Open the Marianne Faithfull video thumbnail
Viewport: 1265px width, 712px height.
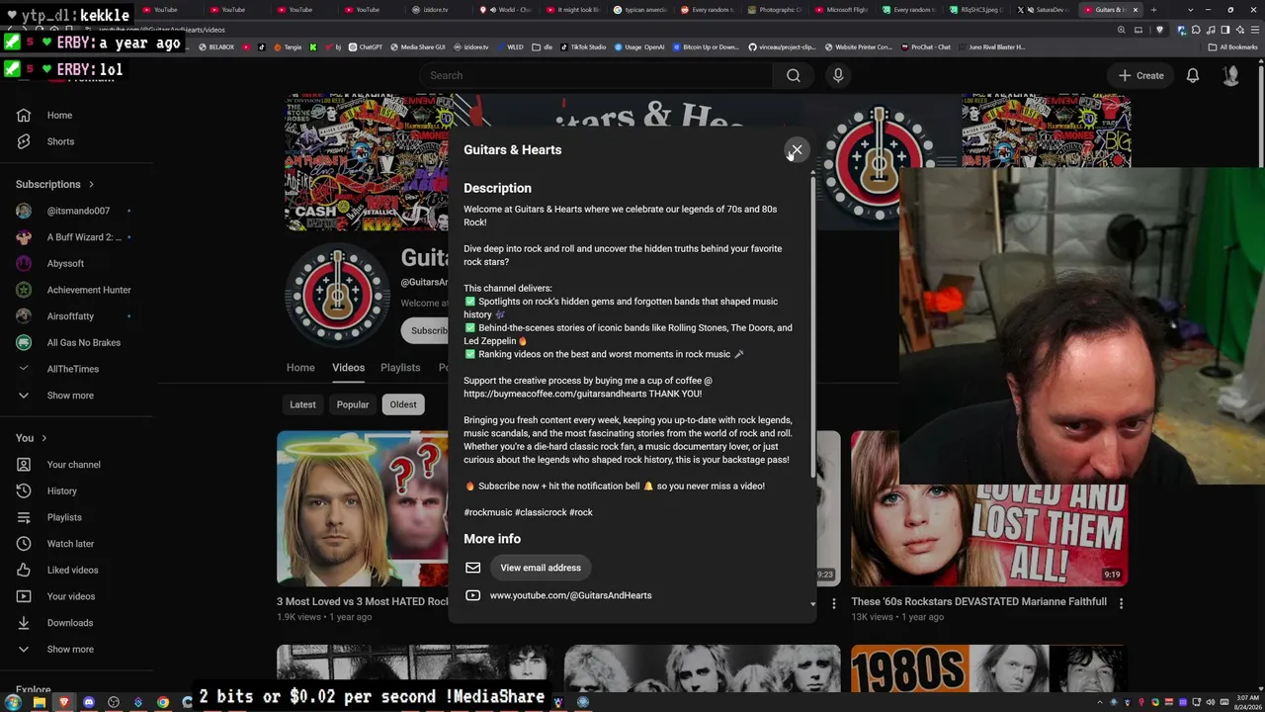click(x=988, y=534)
